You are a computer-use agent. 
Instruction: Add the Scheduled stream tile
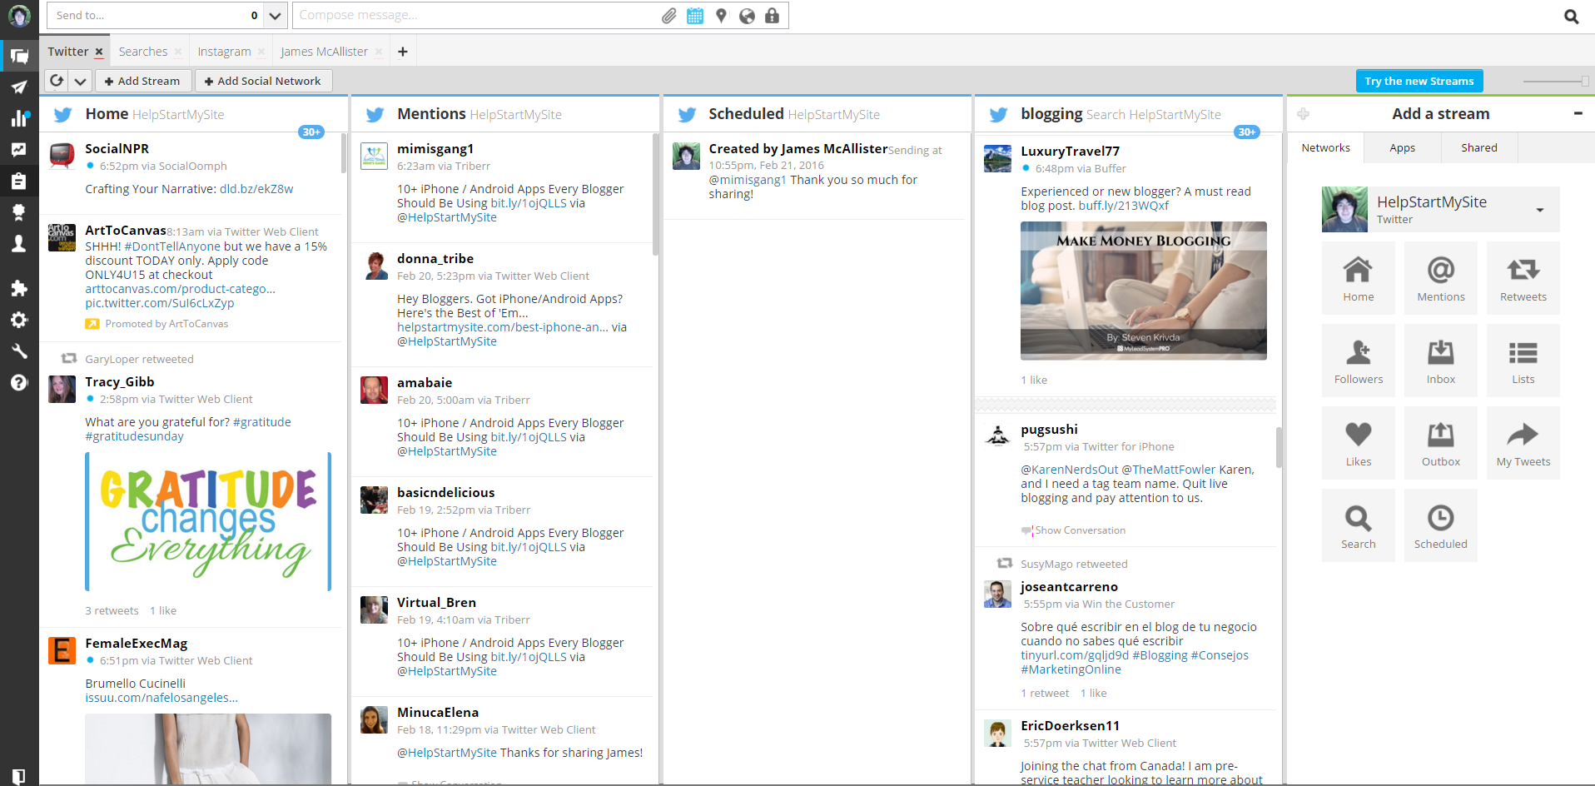(x=1440, y=525)
